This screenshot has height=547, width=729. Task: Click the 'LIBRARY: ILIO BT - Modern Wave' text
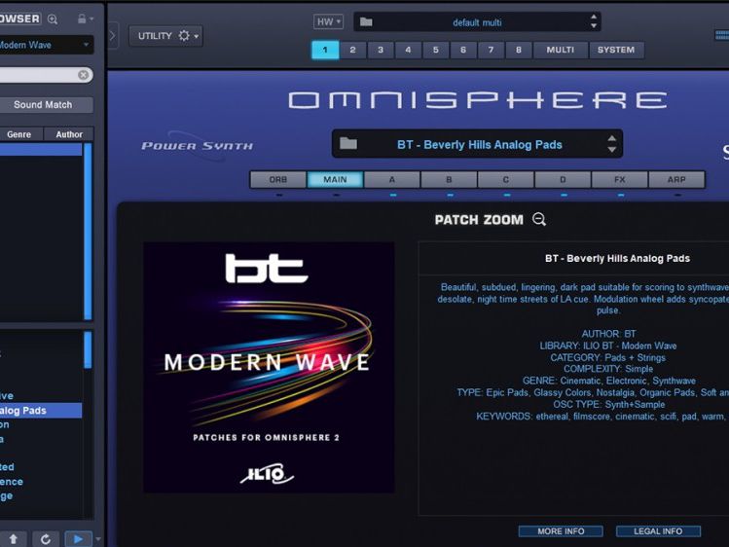click(x=607, y=346)
